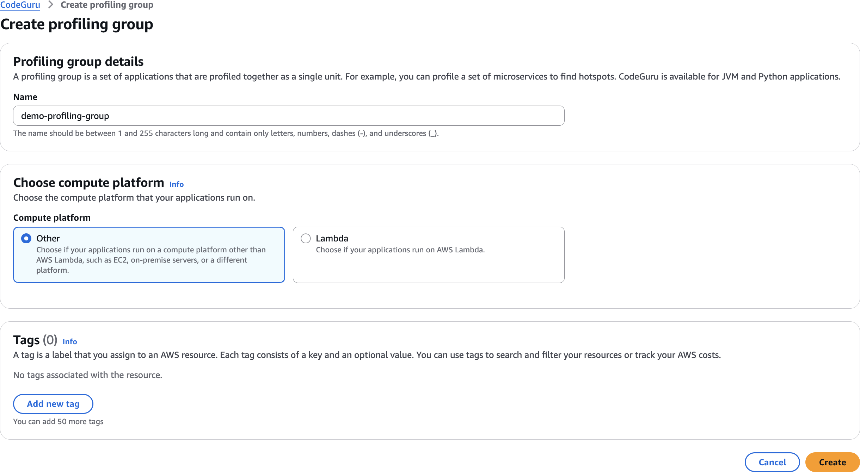The width and height of the screenshot is (860, 472).
Task: Click the breadcrumb chevron separator icon
Action: (x=50, y=5)
